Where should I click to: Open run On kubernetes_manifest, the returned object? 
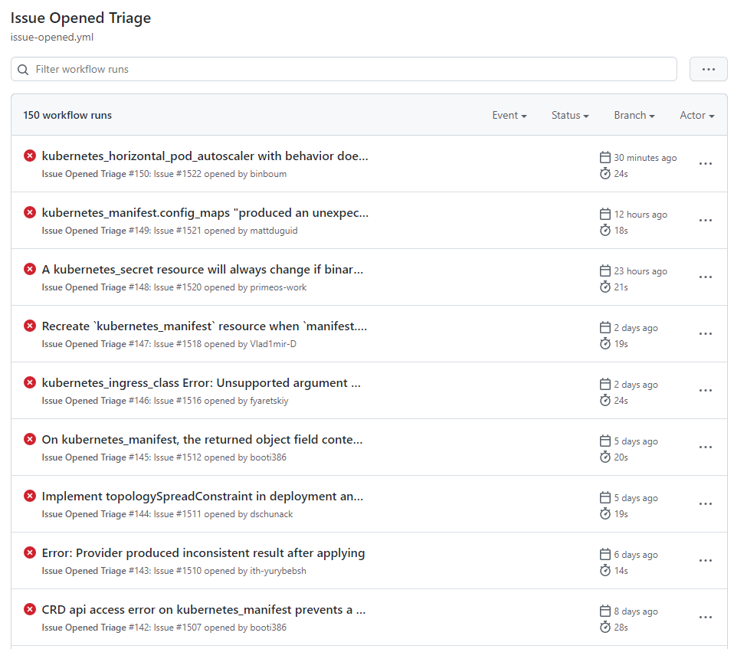pos(202,439)
